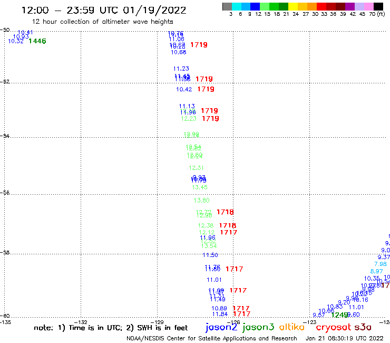Click the 10.89 wave height reading
The image size is (390, 343).
[x=219, y=309]
